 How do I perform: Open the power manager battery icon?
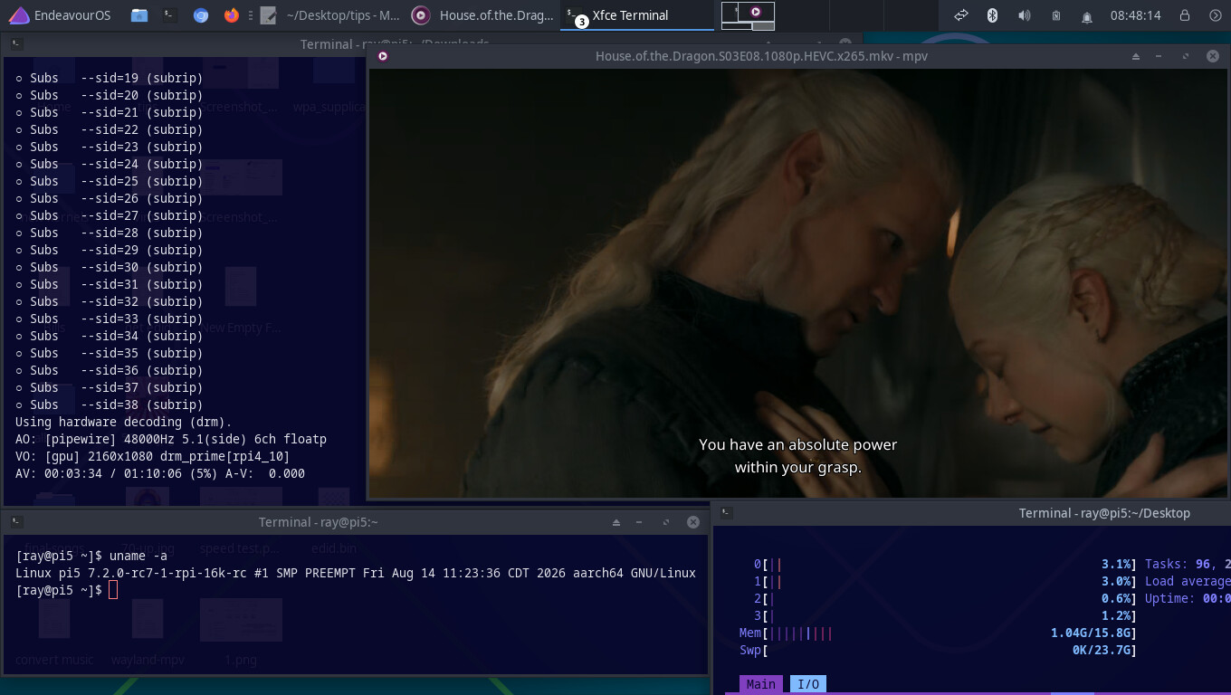click(1055, 15)
